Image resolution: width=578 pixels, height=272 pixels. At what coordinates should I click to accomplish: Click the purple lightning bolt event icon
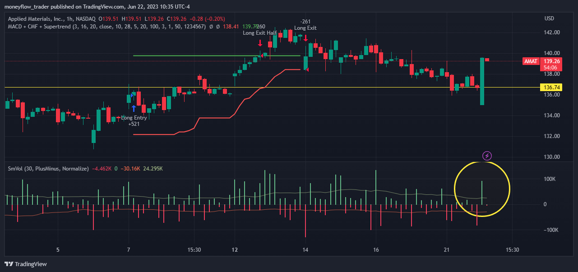pos(487,156)
